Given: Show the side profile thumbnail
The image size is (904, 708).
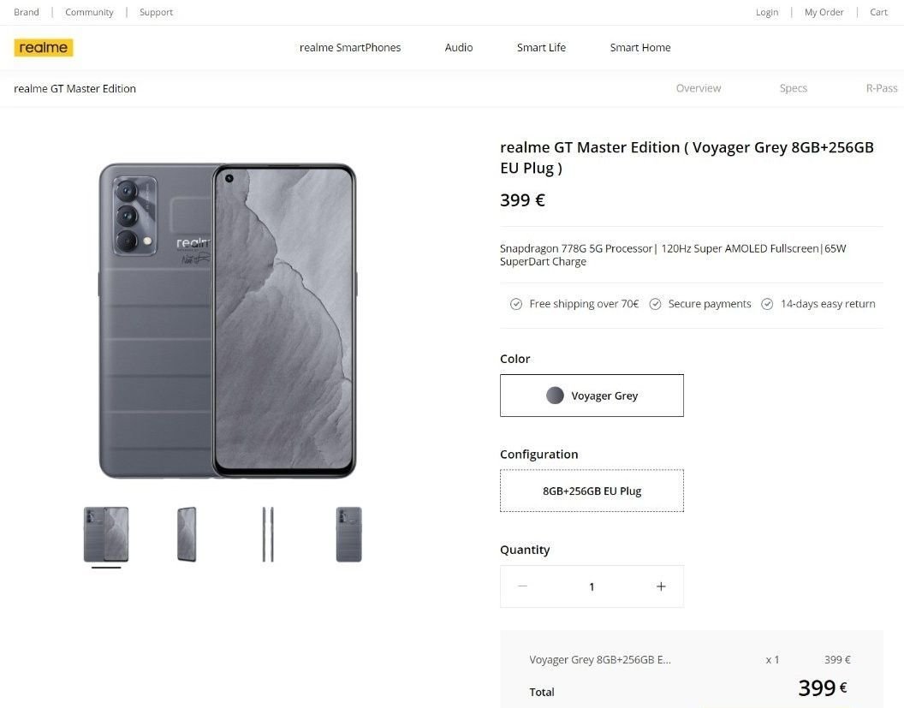Looking at the screenshot, I should 267,534.
